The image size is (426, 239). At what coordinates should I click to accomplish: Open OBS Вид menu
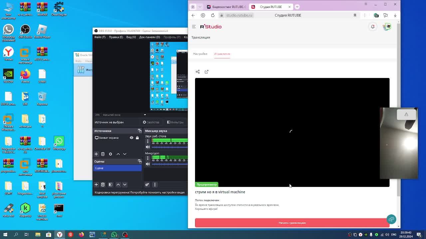131,37
